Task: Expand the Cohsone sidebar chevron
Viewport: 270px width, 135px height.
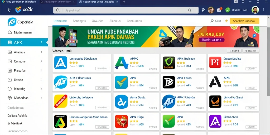Action: [41, 61]
